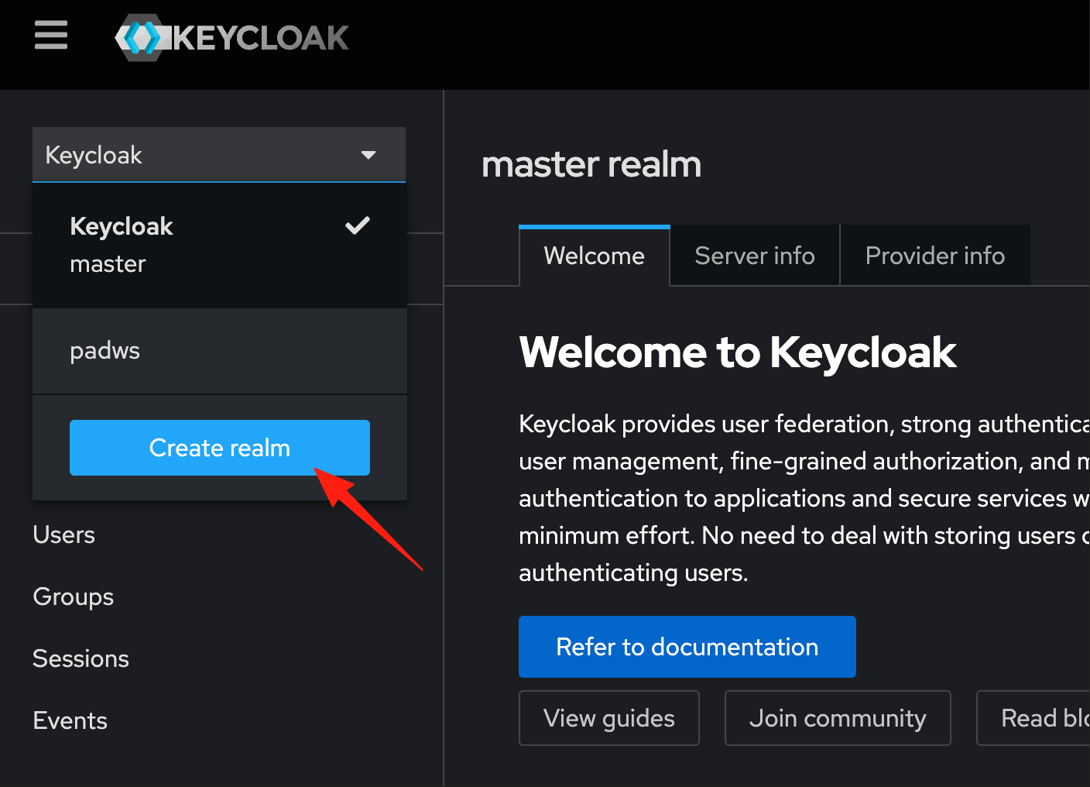Viewport: 1090px width, 787px height.
Task: Navigate to Sessions in the sidebar
Action: (81, 658)
